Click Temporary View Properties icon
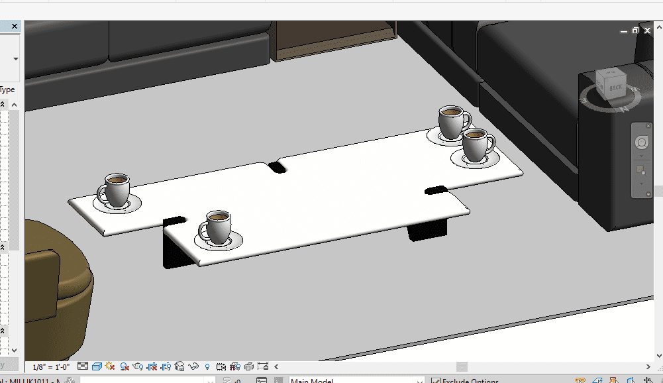The width and height of the screenshot is (663, 383). 221,366
